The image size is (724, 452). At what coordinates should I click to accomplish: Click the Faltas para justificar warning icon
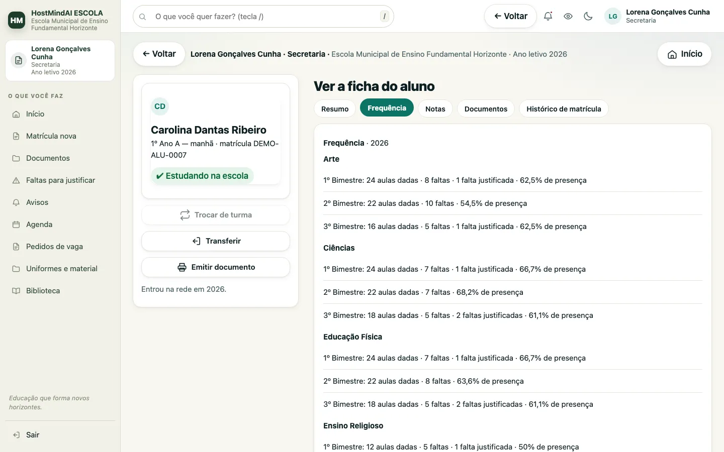16,180
